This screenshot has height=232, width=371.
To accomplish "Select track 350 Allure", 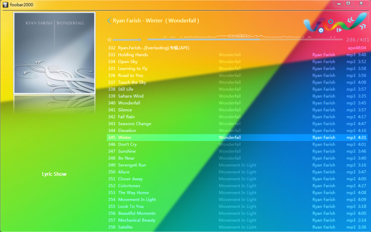I will (237, 172).
